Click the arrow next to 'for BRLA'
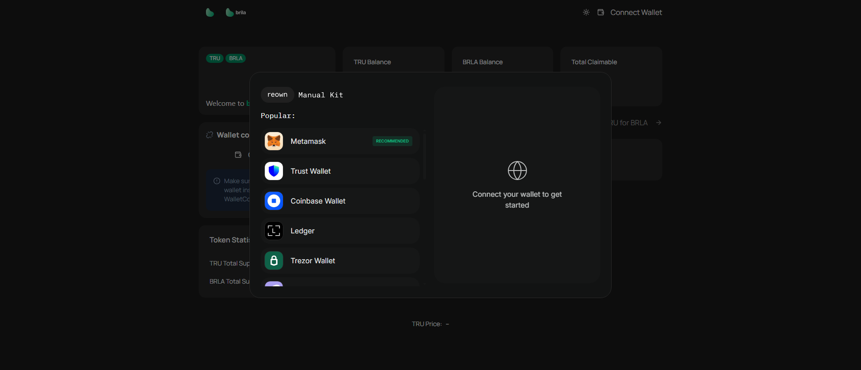 point(659,123)
